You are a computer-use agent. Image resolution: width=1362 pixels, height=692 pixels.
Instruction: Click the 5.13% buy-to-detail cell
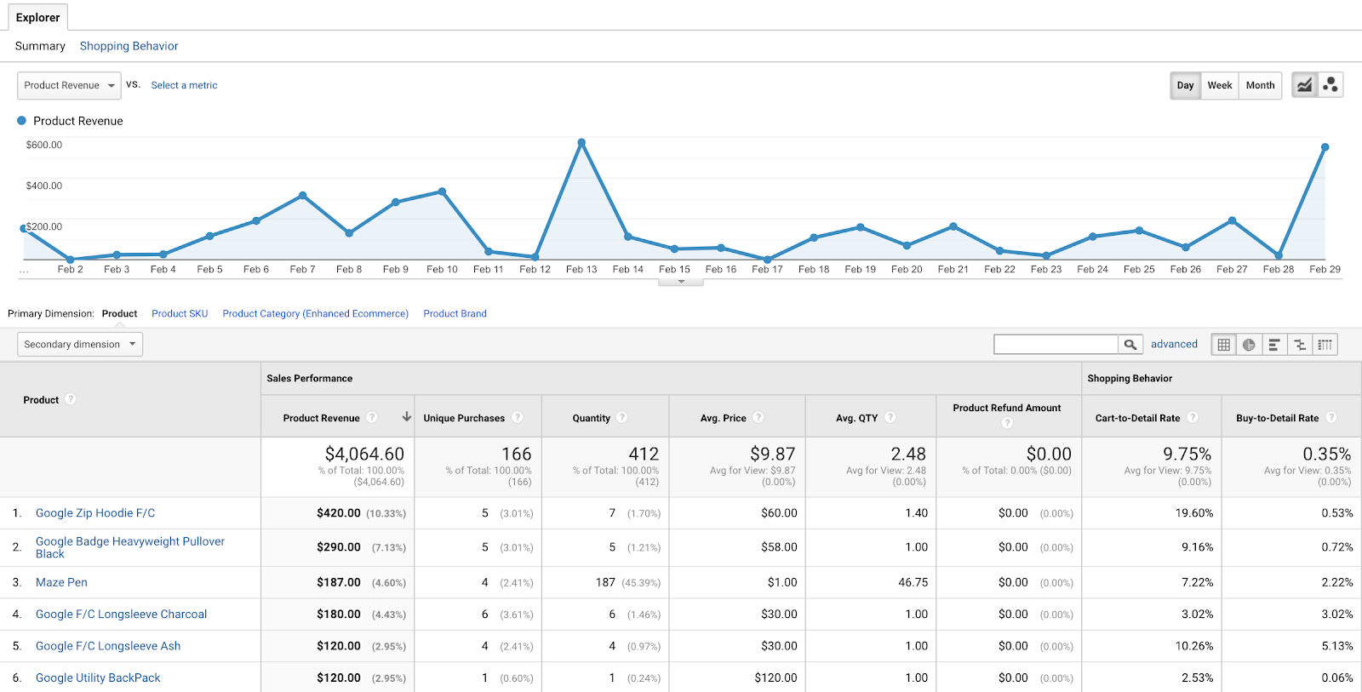tap(1337, 646)
